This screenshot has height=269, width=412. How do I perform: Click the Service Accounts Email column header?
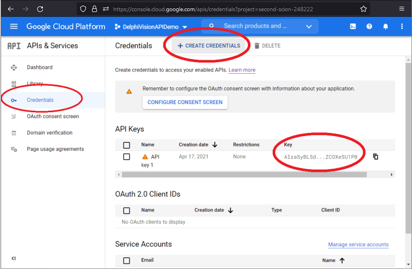pos(147,260)
